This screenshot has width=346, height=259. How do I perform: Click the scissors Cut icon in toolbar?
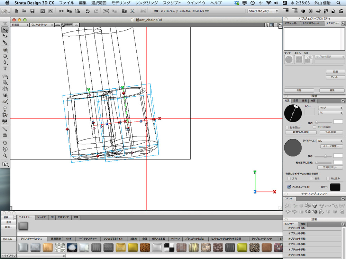[61, 11]
